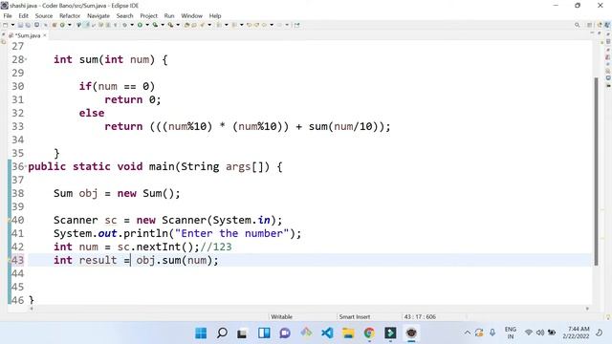Viewport: 612px width, 344px height.
Task: Open the Debug button's dropdown arrow
Action: (132, 25)
